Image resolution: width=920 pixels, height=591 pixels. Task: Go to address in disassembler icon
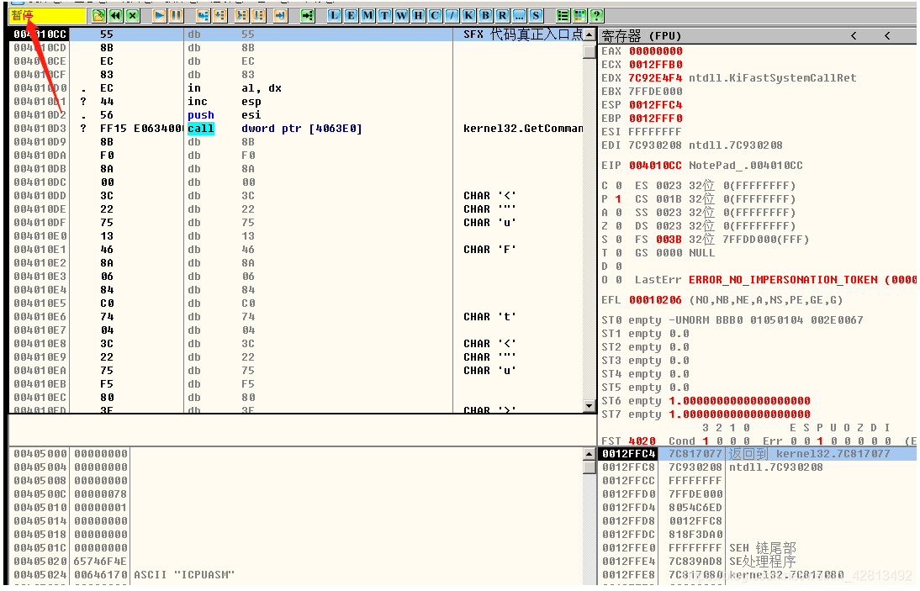click(x=308, y=16)
